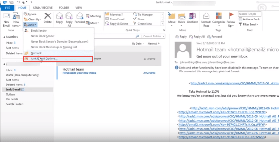The width and height of the screenshot is (279, 142).
Task: Open Junk E-mail Options
Action: pos(58,59)
